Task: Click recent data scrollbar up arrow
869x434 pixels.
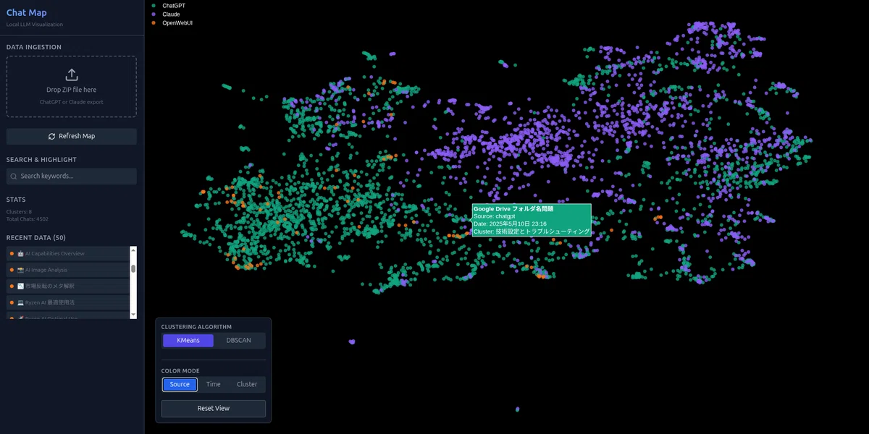Action: [x=133, y=250]
